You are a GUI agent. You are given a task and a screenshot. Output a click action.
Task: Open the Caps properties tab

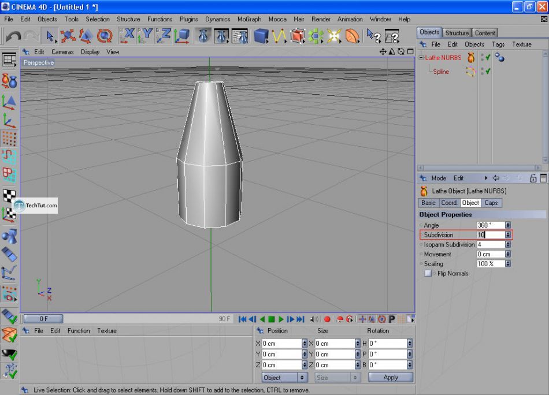(491, 203)
